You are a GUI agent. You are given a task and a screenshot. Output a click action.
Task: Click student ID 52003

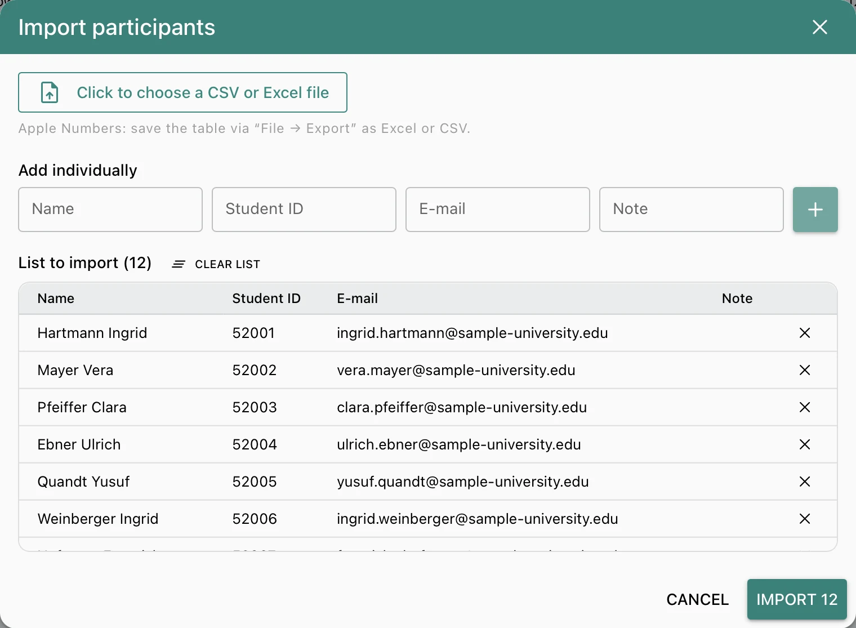tap(255, 407)
